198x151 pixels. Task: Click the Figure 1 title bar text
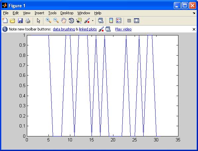(17, 6)
